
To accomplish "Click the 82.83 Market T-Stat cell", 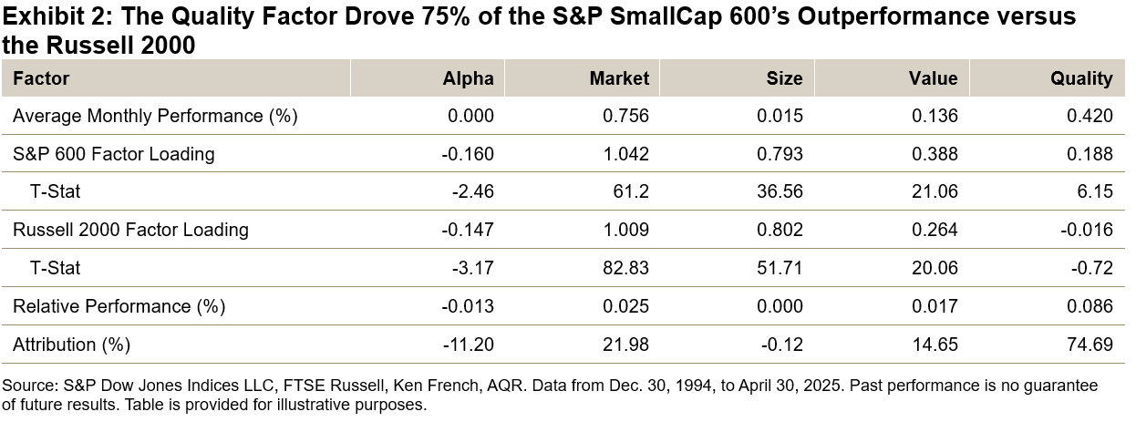I will 627,268.
